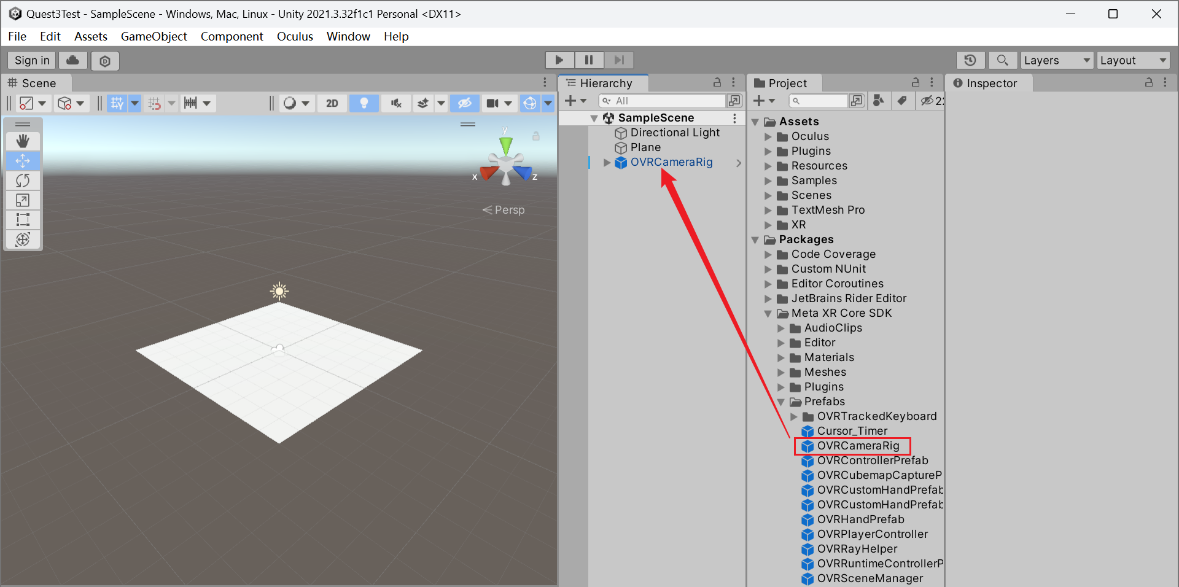Open the Undo History button

tap(970, 60)
